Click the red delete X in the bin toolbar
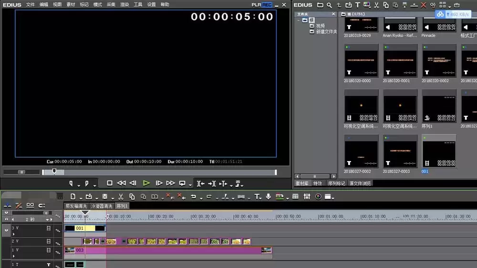477x268 pixels. point(423,5)
